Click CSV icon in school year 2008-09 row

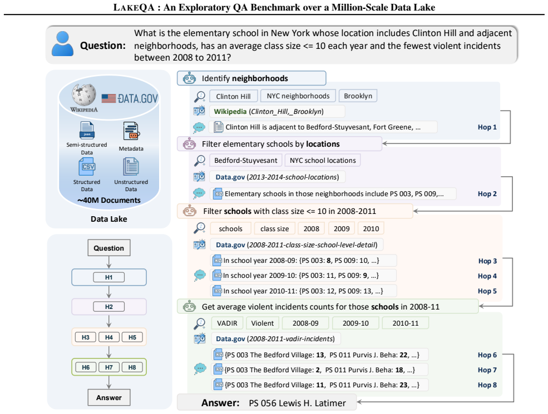tap(218, 261)
